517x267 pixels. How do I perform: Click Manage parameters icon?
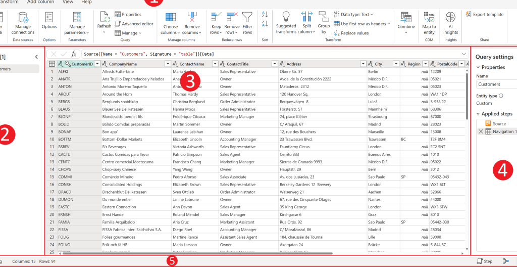tap(77, 17)
